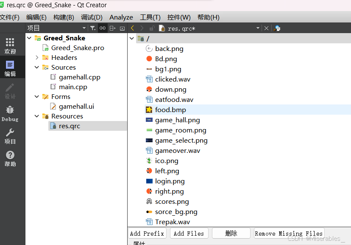351x245 pixels.
Task: Click the Add Prefix button
Action: coord(147,234)
